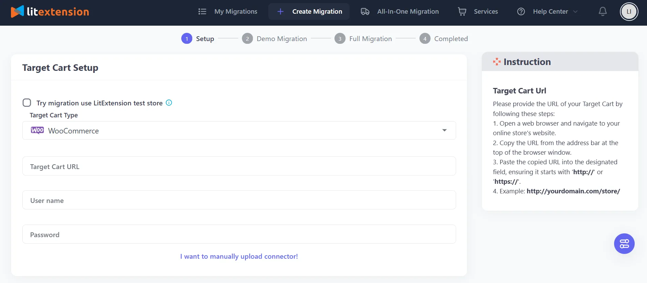Open the My Migrations menu
Image resolution: width=647 pixels, height=283 pixels.
(236, 12)
